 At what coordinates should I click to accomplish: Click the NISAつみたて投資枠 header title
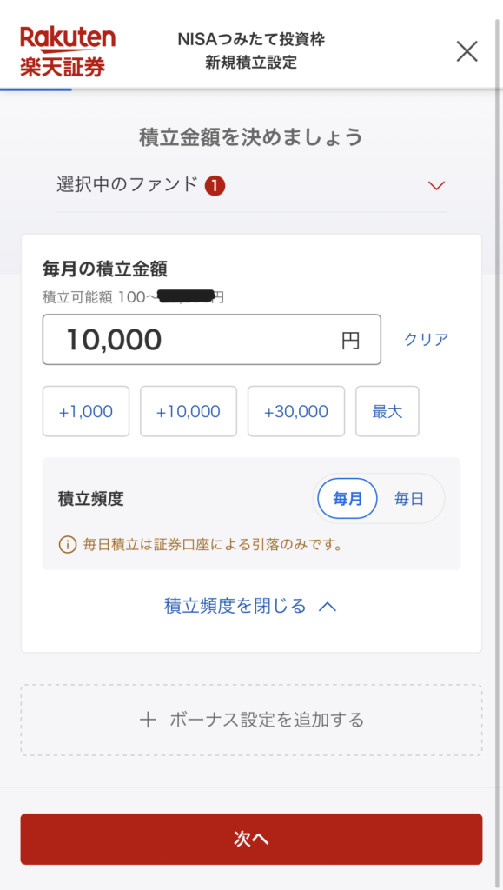[252, 39]
